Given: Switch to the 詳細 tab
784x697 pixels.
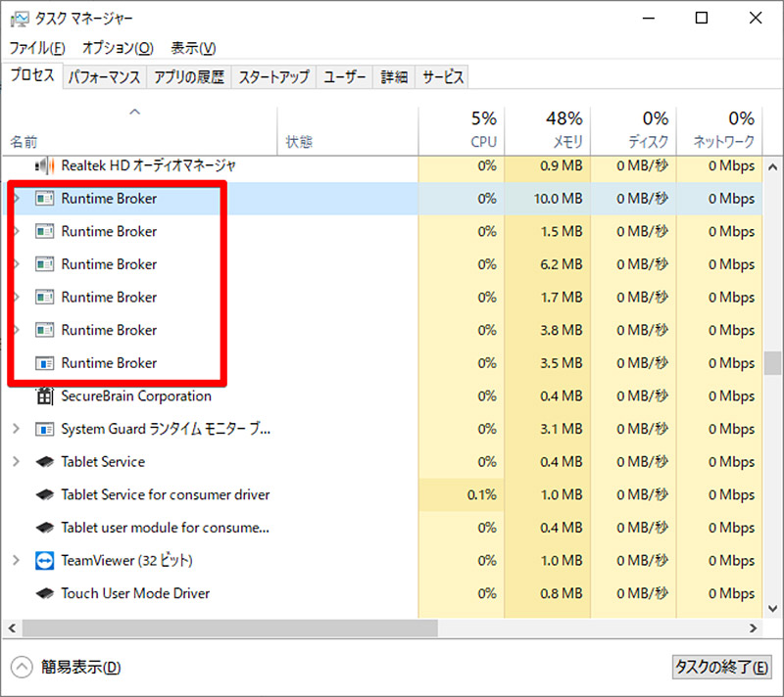Looking at the screenshot, I should 394,77.
